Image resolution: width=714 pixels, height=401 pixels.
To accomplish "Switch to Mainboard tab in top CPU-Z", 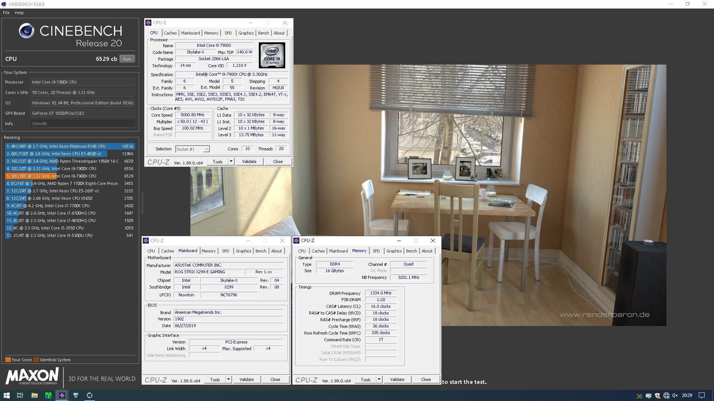I will [190, 33].
